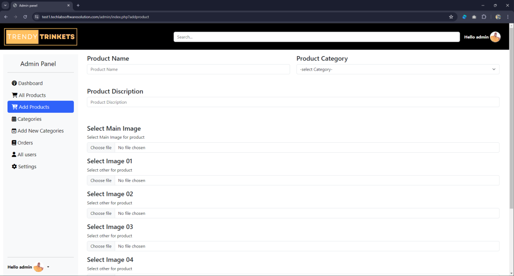Click the Categories grid icon in sidebar

[x=14, y=119]
